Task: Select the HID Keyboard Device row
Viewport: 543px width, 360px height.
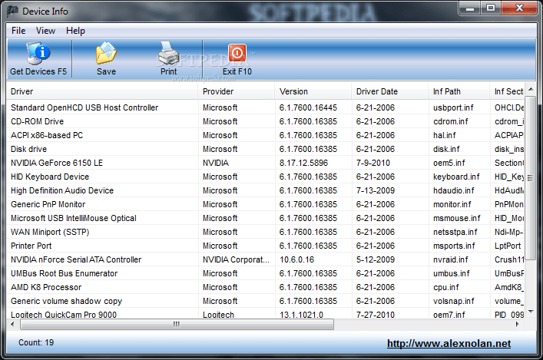Action: point(265,177)
